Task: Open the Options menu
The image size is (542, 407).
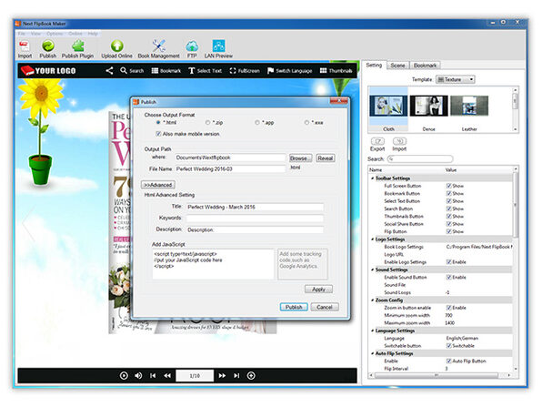Action: [x=55, y=34]
